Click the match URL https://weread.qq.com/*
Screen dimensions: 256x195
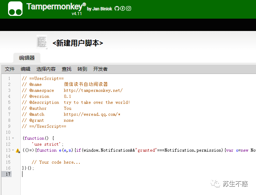92,114
